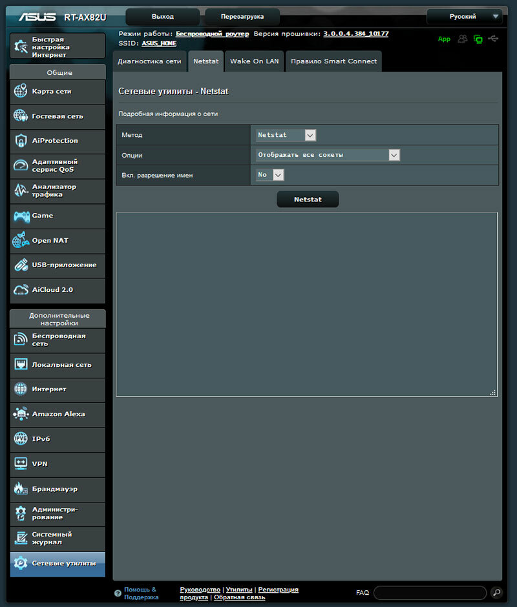Image resolution: width=517 pixels, height=607 pixels.
Task: Click the Amazon Alexa icon
Action: 21,414
